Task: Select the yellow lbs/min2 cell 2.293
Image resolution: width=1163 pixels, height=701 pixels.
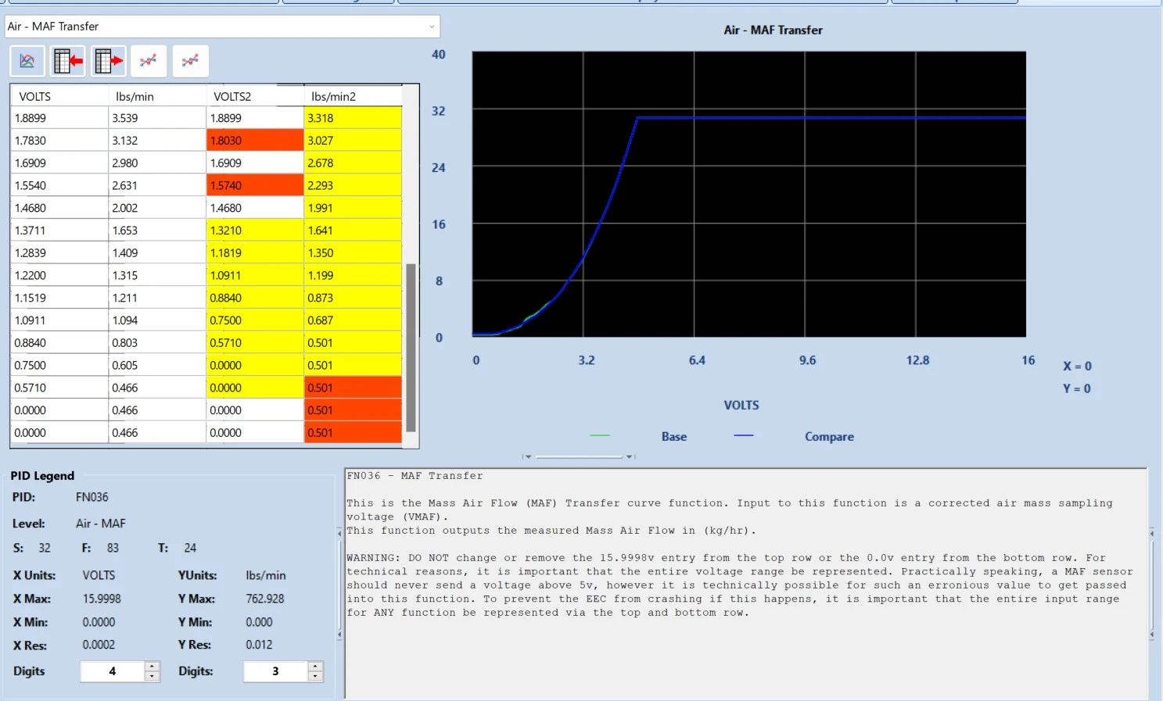Action: pos(353,185)
